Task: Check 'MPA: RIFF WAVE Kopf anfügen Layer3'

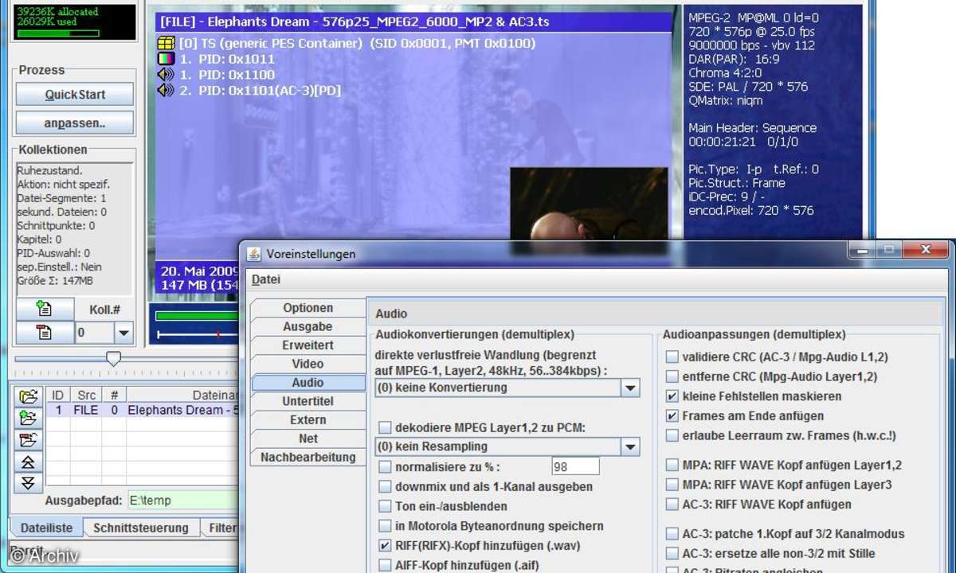Action: pyautogui.click(x=673, y=485)
